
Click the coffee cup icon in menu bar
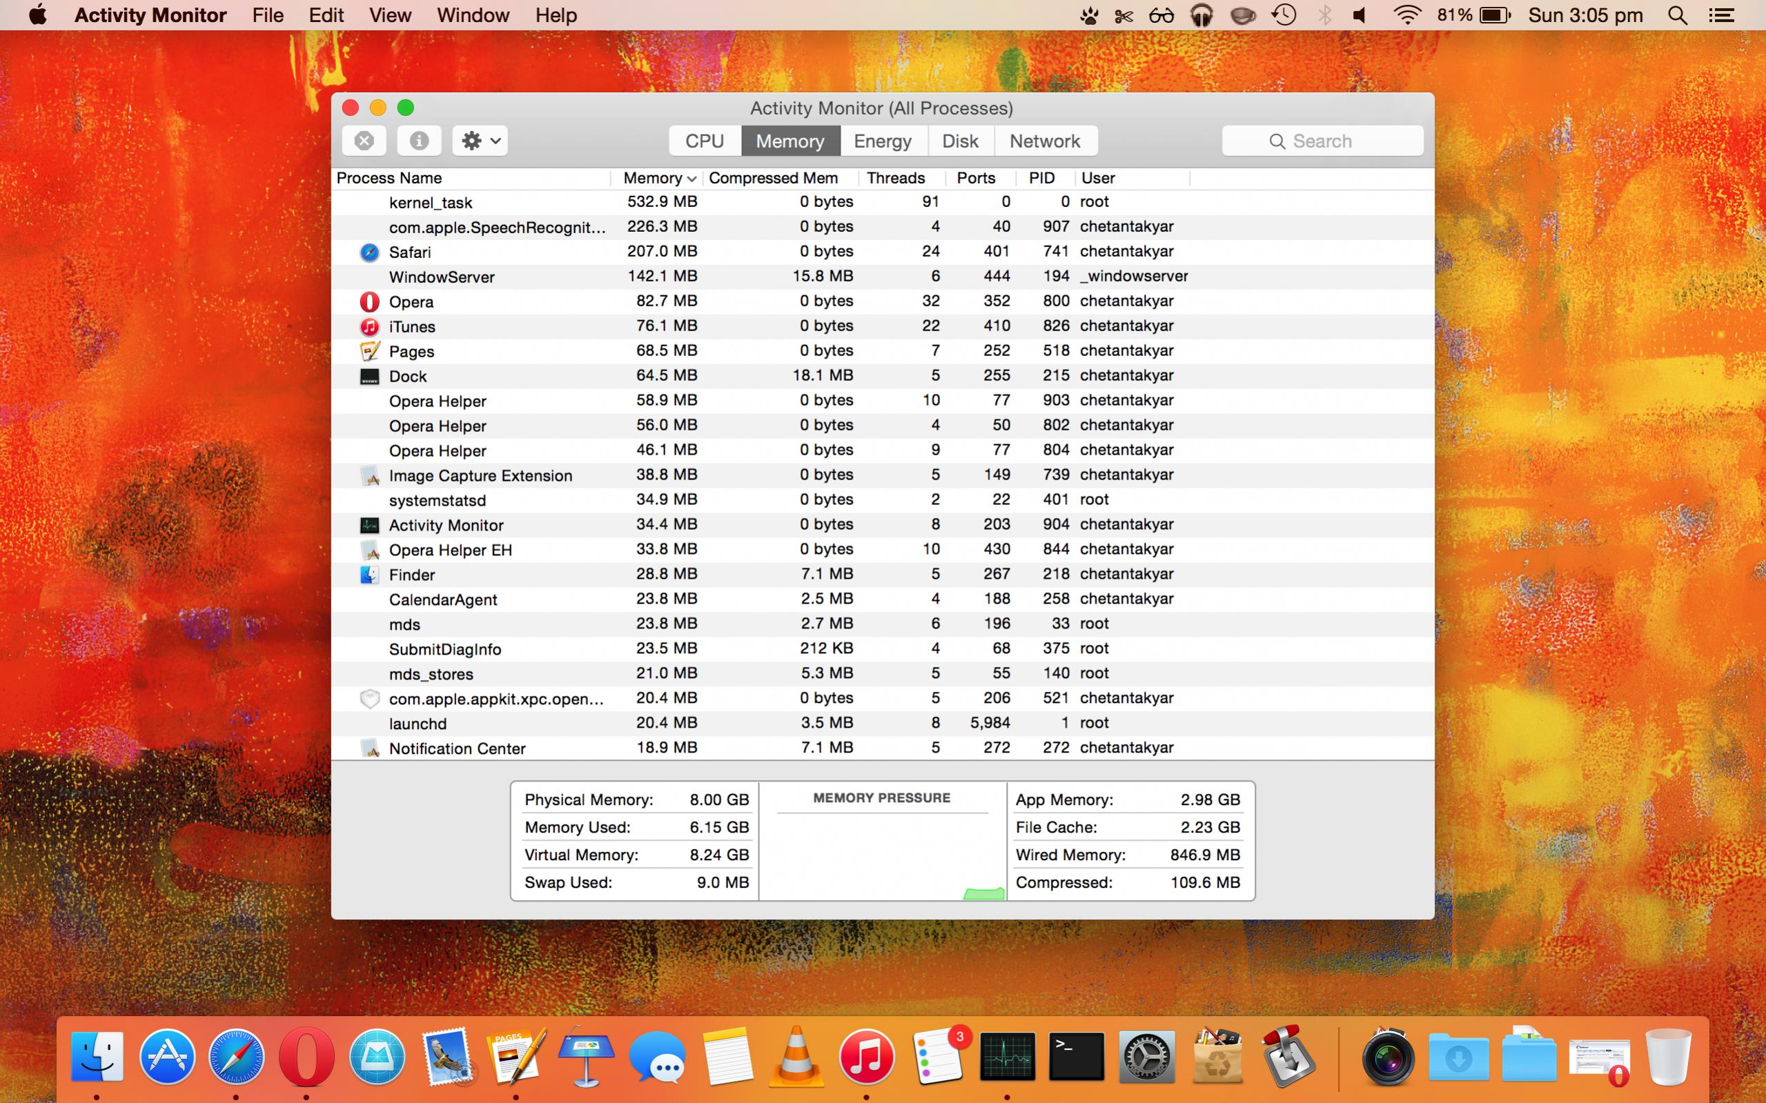point(1243,15)
